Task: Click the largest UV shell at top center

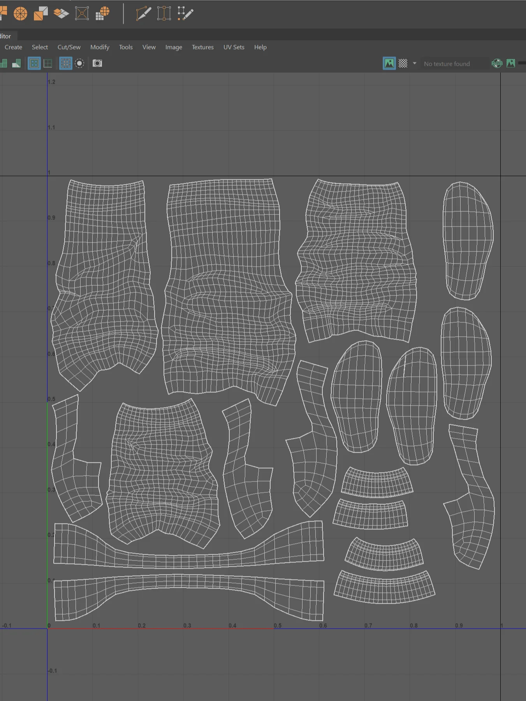Action: pyautogui.click(x=228, y=288)
